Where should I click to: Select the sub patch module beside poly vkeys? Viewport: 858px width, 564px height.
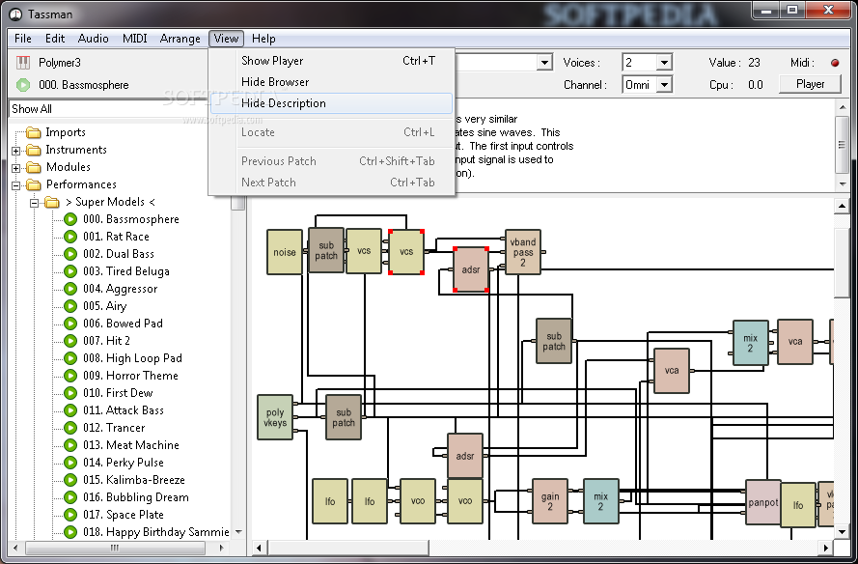click(x=343, y=417)
